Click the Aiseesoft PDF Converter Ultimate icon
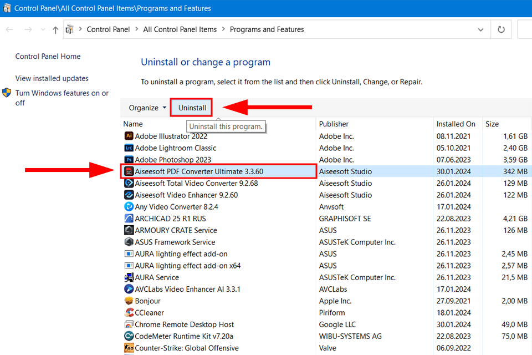This screenshot has width=532, height=355. click(129, 171)
